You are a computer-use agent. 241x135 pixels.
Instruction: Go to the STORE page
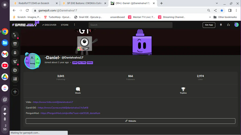[x=65, y=25]
